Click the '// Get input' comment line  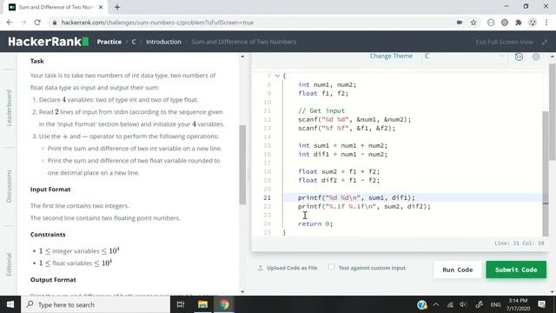[x=321, y=110]
